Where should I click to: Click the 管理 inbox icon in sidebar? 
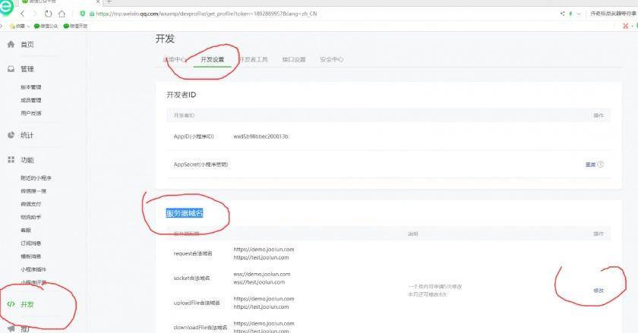click(x=11, y=69)
